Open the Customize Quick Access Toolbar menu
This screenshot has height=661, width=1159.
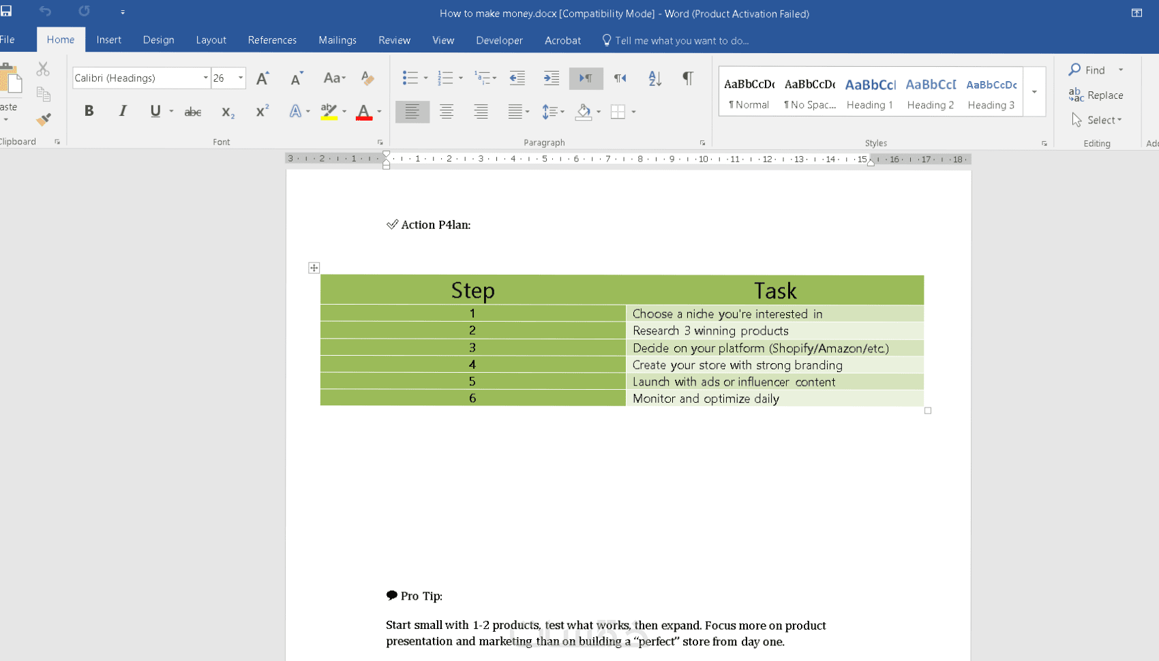(123, 12)
